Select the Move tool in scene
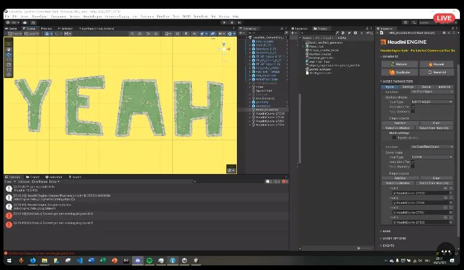The height and width of the screenshot is (270, 464). tap(9, 54)
